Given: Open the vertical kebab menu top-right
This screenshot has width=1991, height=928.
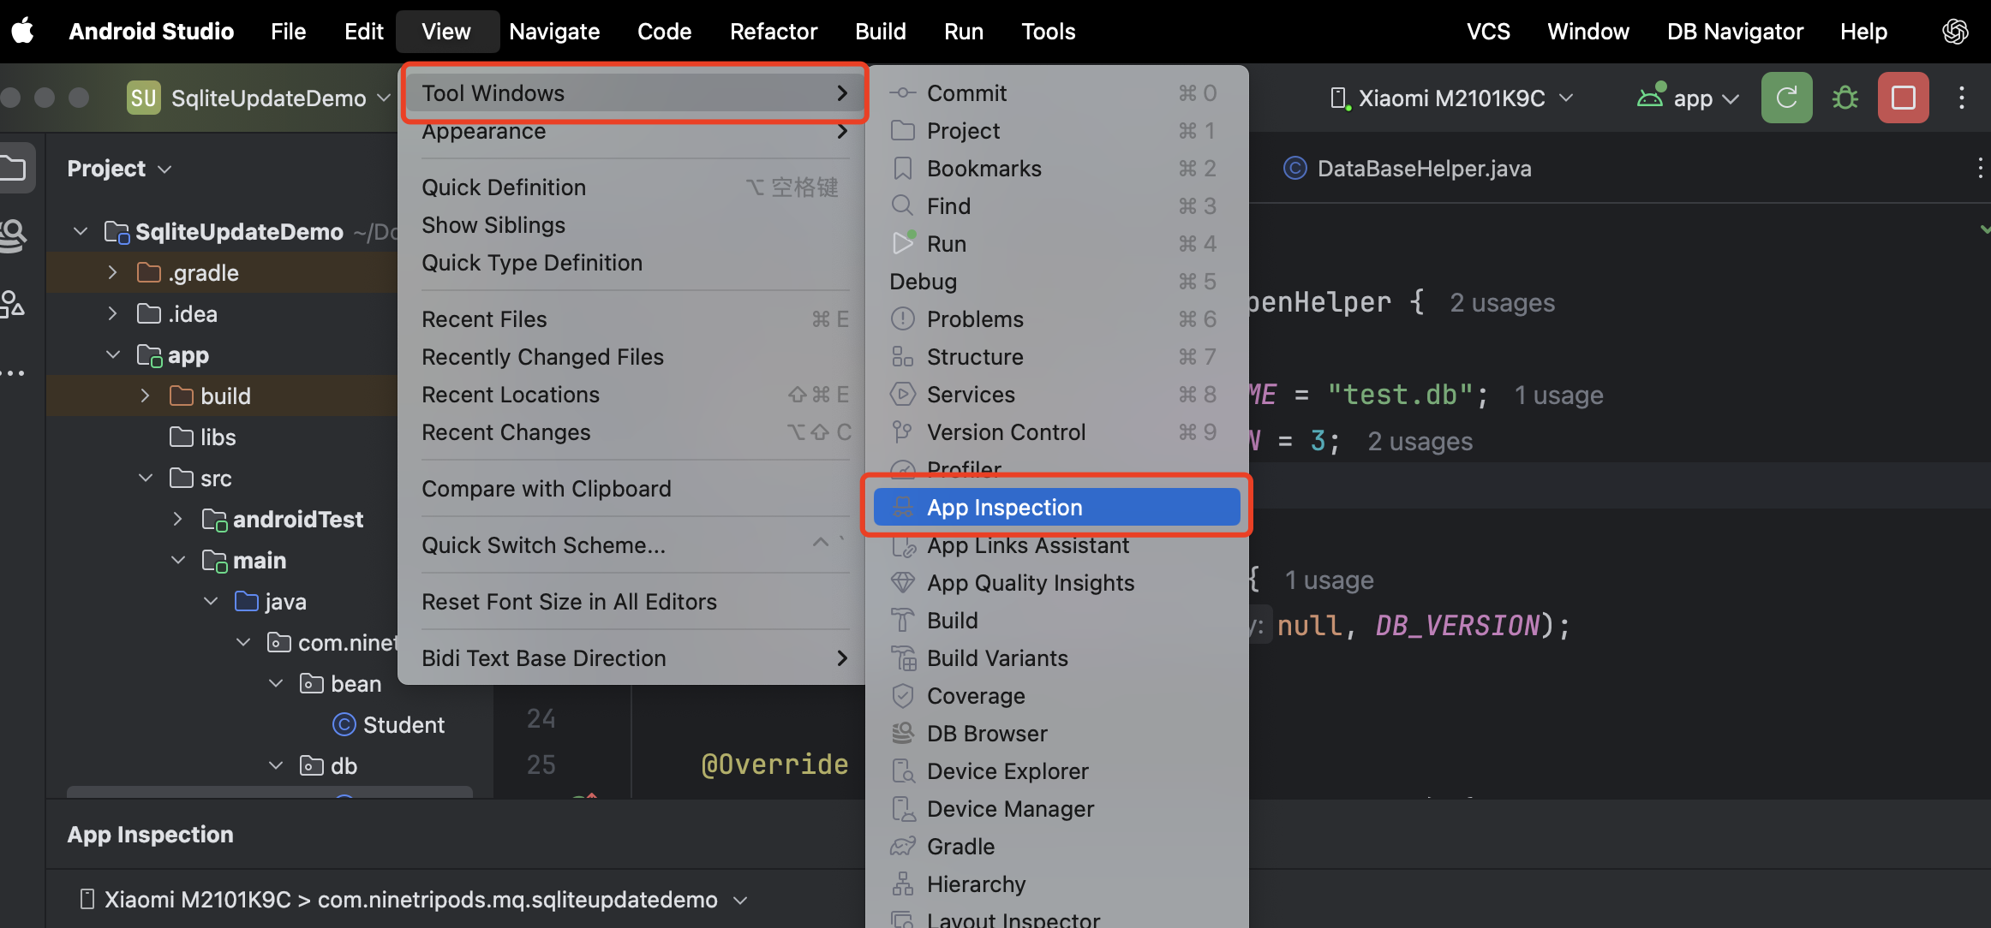Looking at the screenshot, I should click(1962, 98).
